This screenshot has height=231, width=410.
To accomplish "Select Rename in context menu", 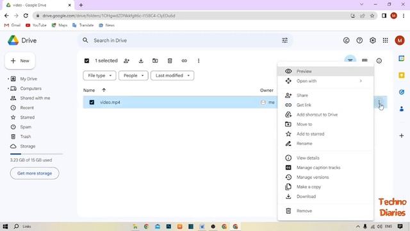I will click(325, 144).
